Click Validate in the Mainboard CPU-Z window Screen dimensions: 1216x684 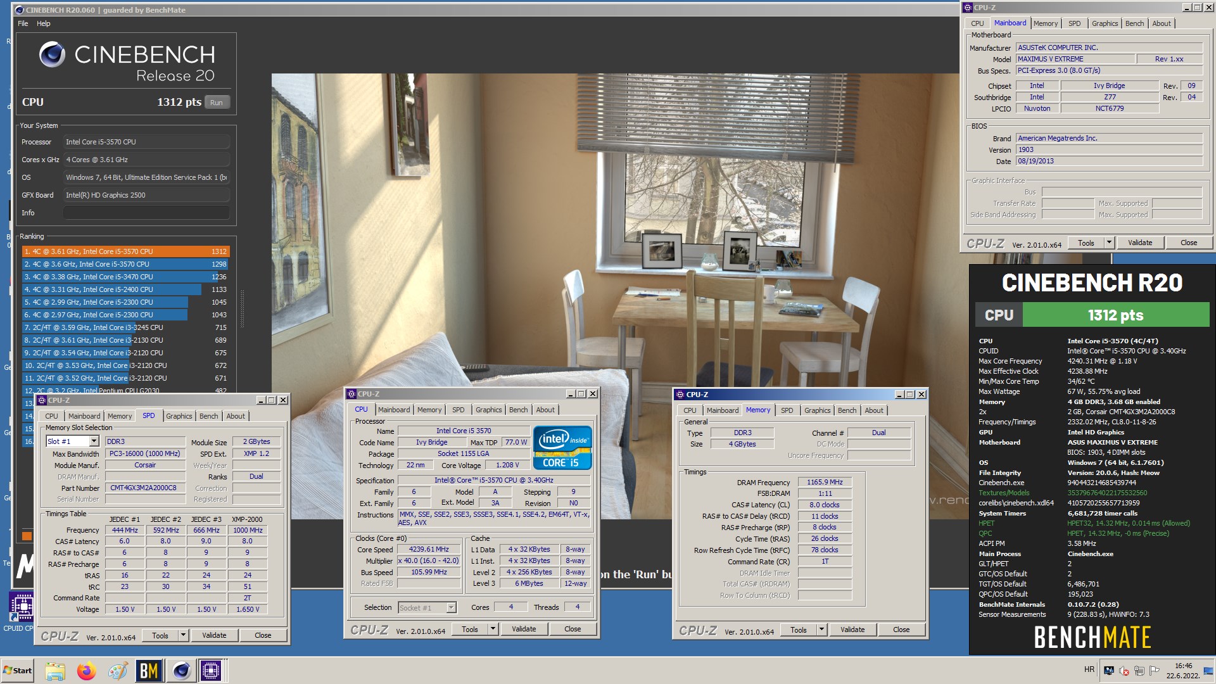1140,243
